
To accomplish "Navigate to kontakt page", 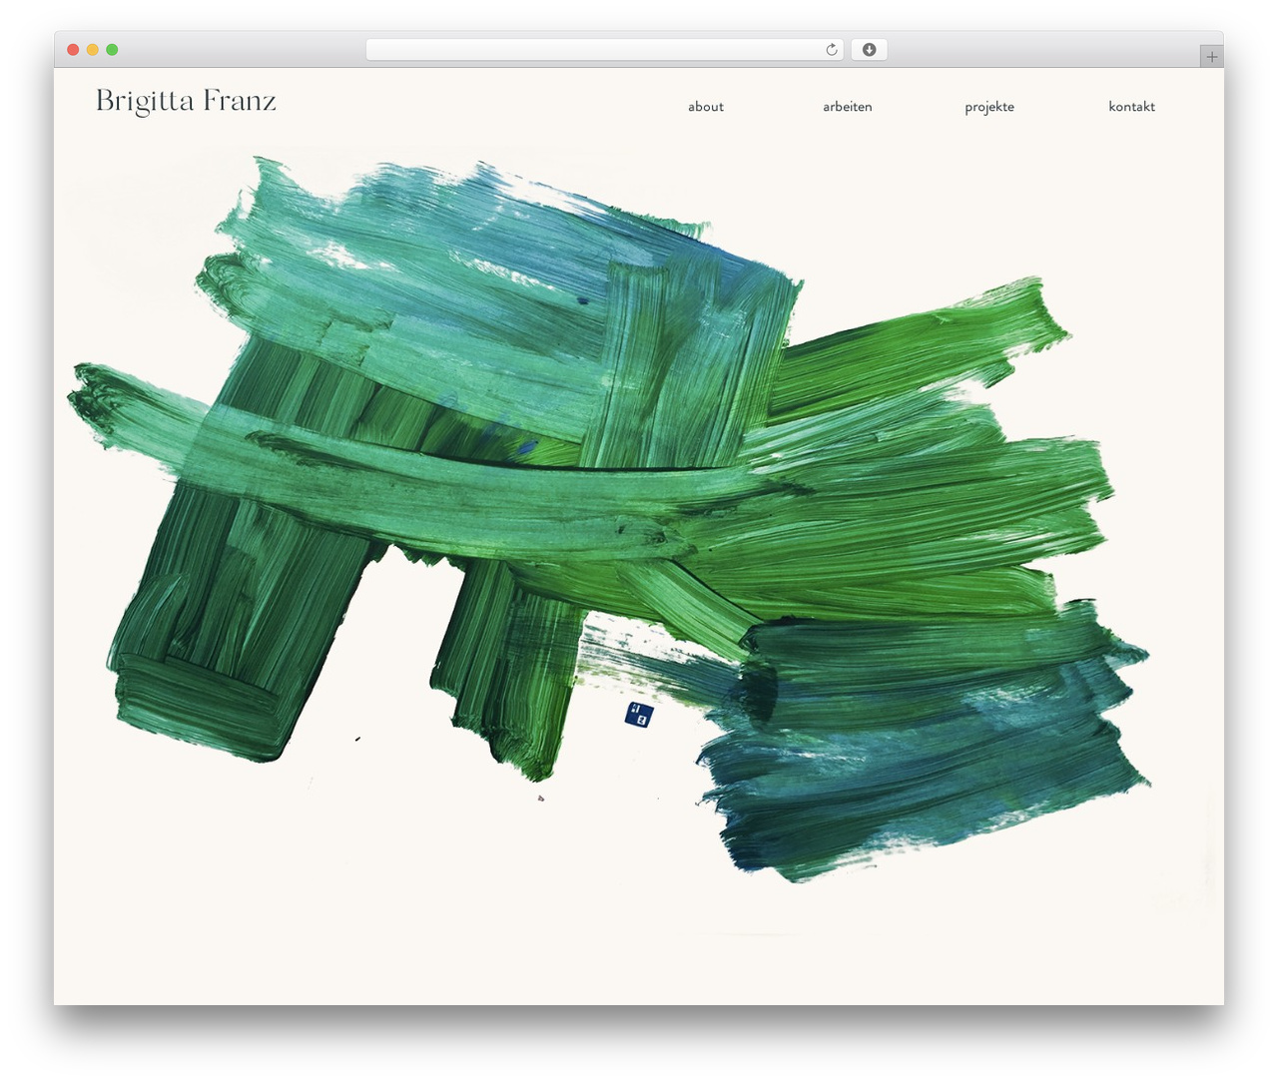I will point(1131,107).
